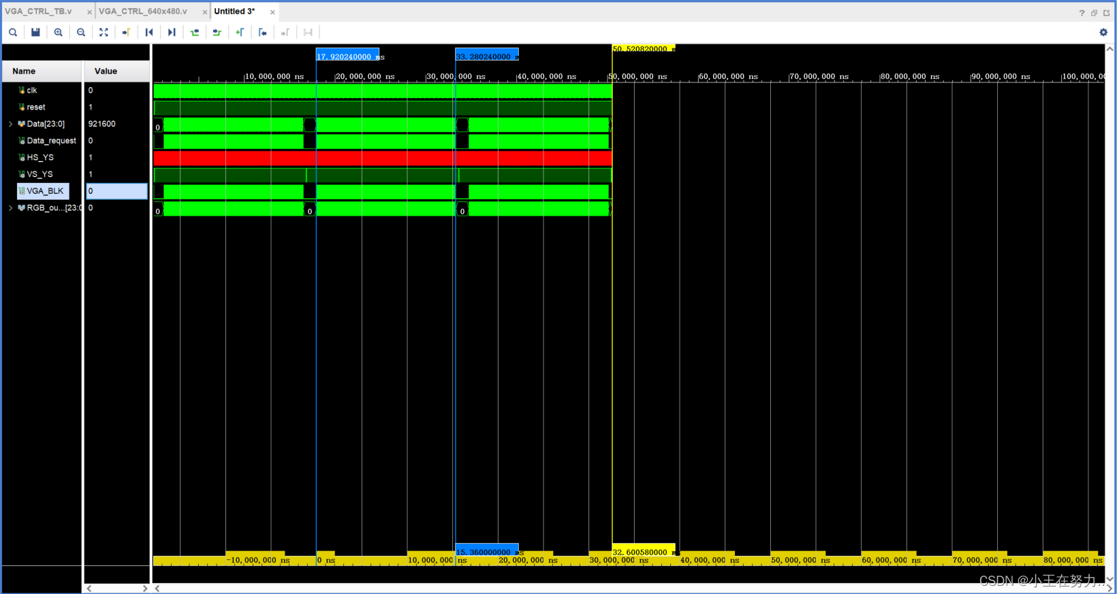This screenshot has width=1119, height=594.
Task: Click Zoom Fit icon
Action: (104, 32)
